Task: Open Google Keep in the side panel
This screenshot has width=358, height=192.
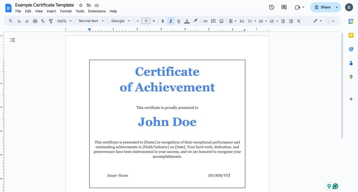Action: coord(351,35)
